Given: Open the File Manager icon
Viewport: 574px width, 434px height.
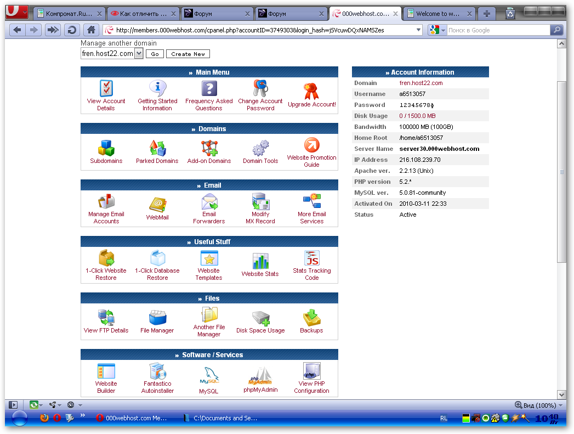Looking at the screenshot, I should (157, 318).
